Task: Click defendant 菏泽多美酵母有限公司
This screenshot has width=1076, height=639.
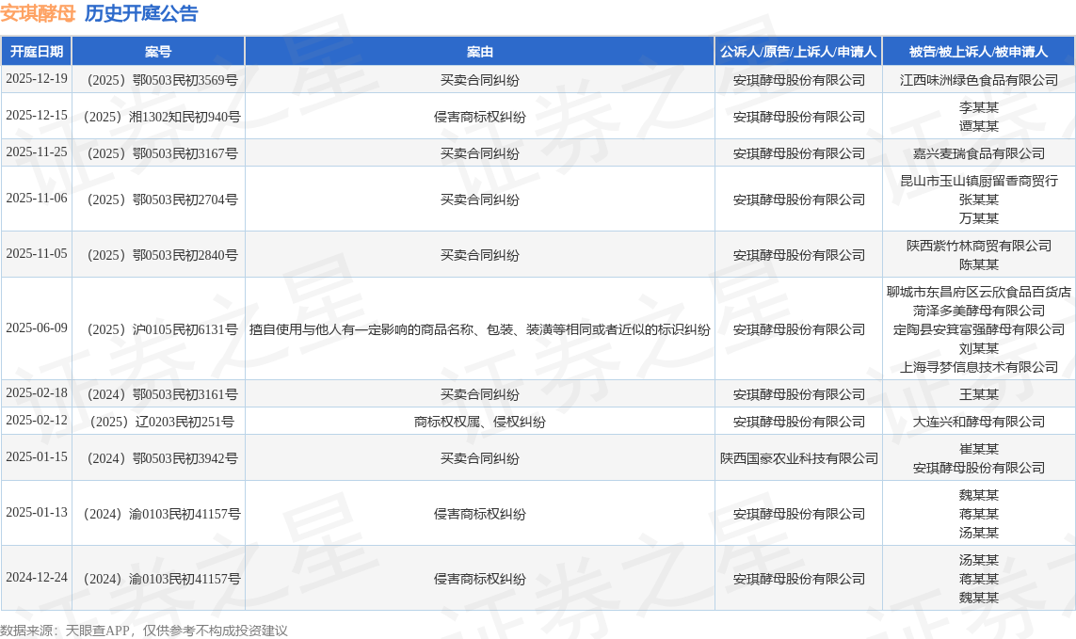Action: click(978, 311)
